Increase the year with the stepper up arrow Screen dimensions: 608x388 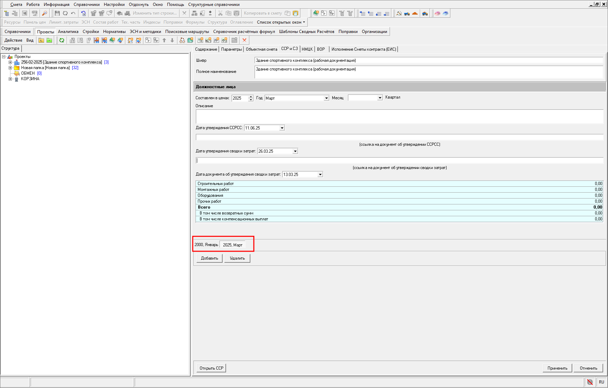pyautogui.click(x=251, y=97)
